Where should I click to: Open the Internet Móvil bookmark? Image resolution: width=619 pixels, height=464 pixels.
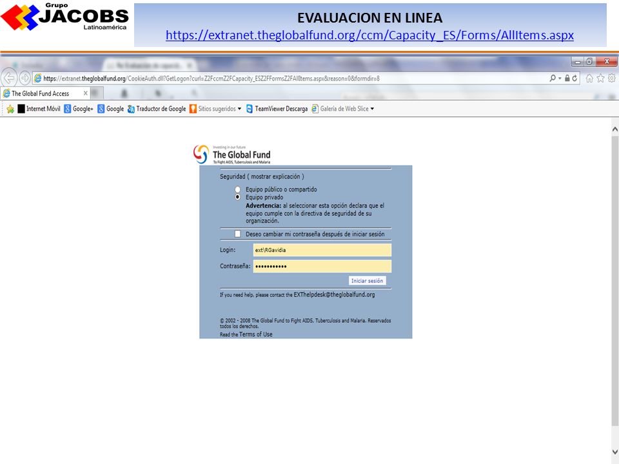tap(39, 109)
